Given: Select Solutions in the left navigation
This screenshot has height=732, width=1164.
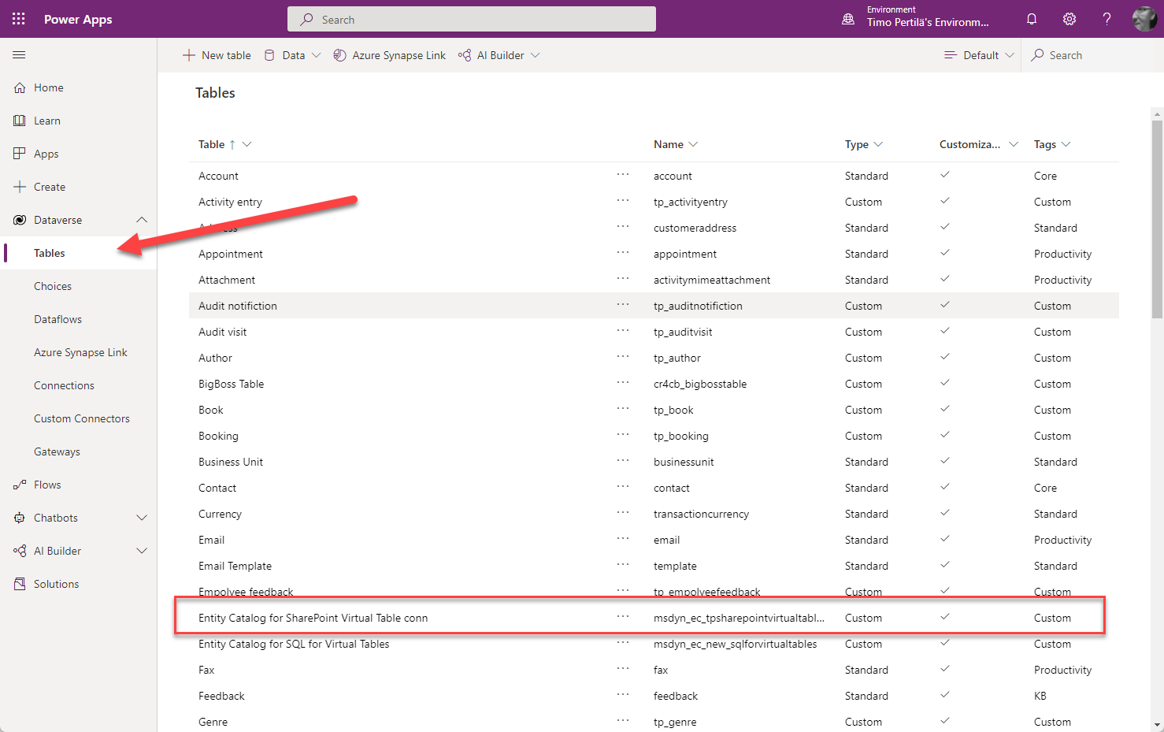Looking at the screenshot, I should [56, 584].
